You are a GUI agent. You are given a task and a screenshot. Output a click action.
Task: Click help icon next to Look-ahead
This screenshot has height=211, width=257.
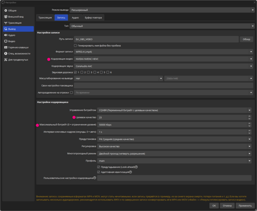click(136, 167)
